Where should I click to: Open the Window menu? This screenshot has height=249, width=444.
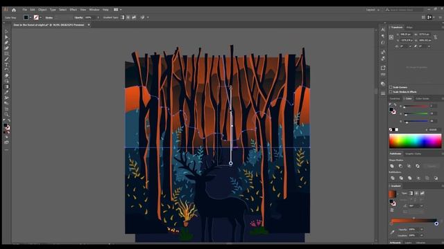(x=94, y=10)
